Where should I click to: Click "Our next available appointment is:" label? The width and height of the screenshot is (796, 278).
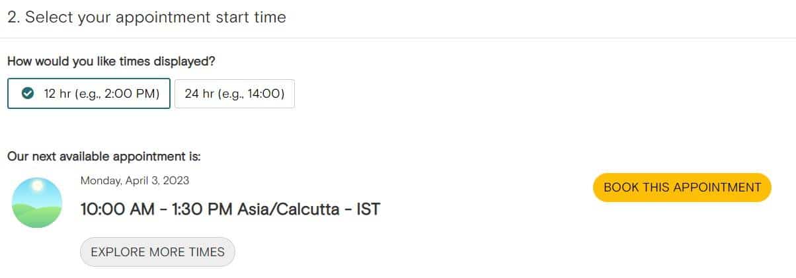coord(104,156)
